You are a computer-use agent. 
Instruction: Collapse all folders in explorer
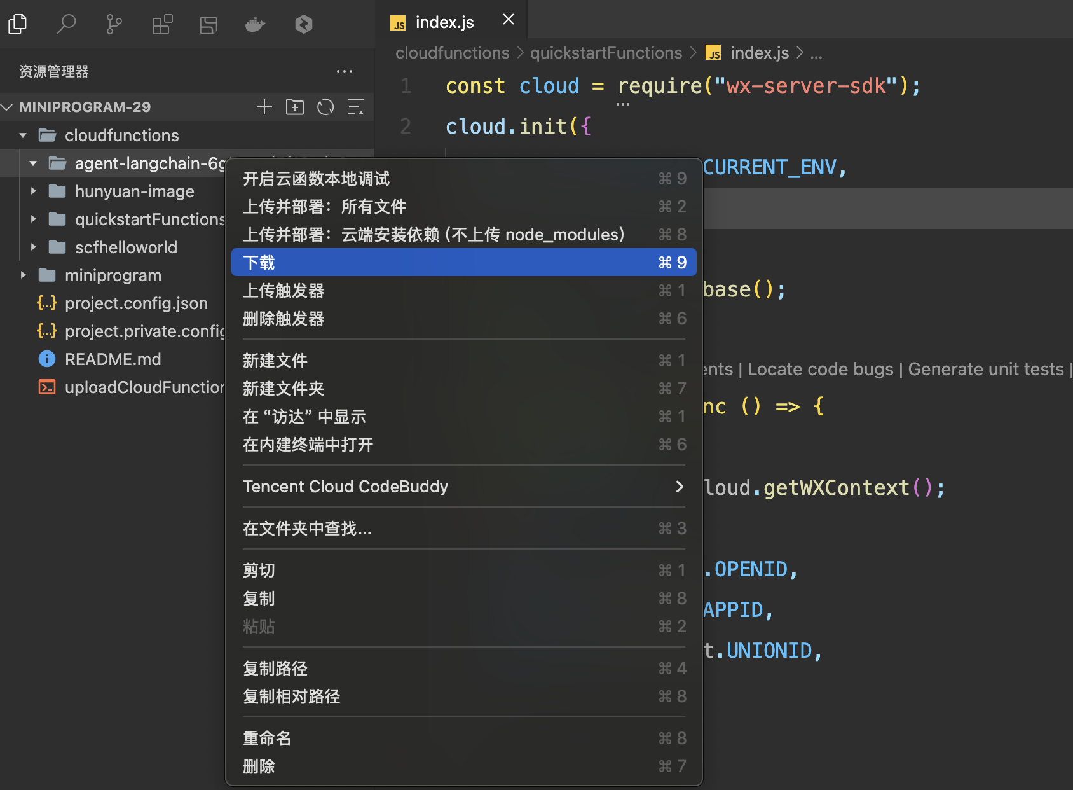(x=356, y=107)
